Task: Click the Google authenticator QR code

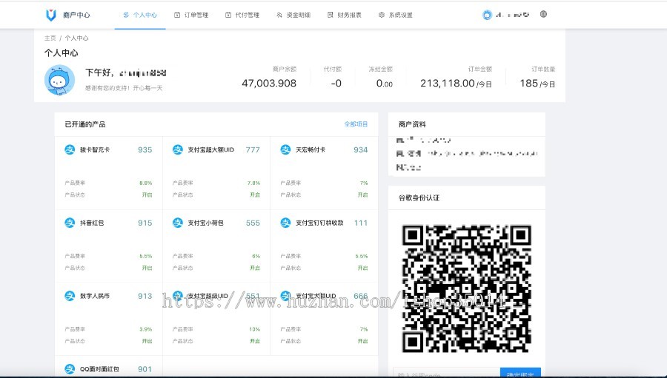Action: click(467, 288)
